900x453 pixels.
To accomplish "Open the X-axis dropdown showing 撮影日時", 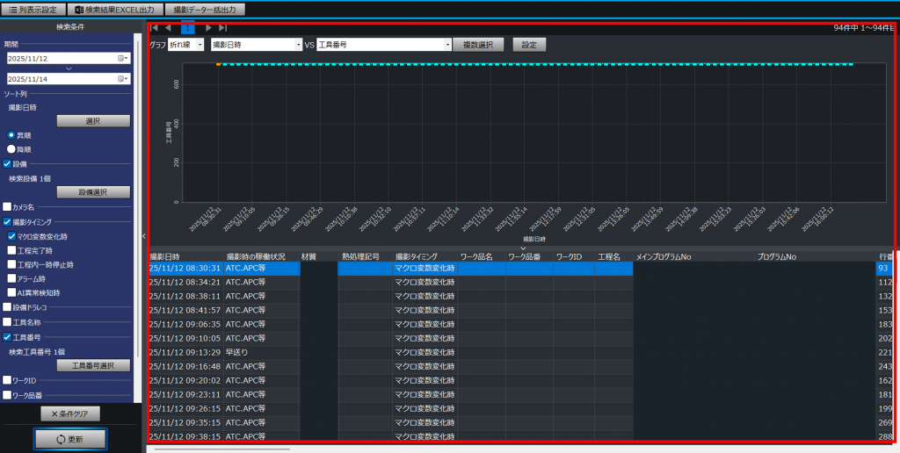I will click(x=256, y=44).
